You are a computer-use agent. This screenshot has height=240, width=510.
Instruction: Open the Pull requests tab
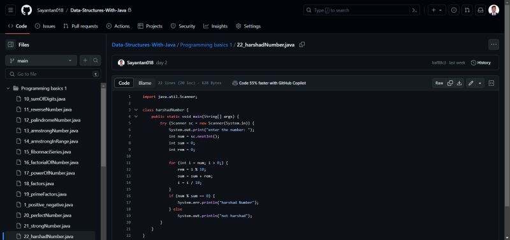click(x=80, y=26)
